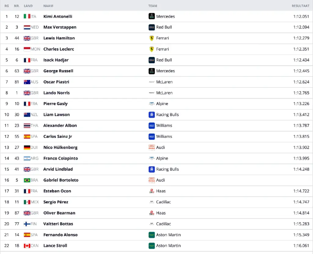Click the Spanish flag beside Carlos Sainz Jr
This screenshot has height=254, width=313.
27,136
